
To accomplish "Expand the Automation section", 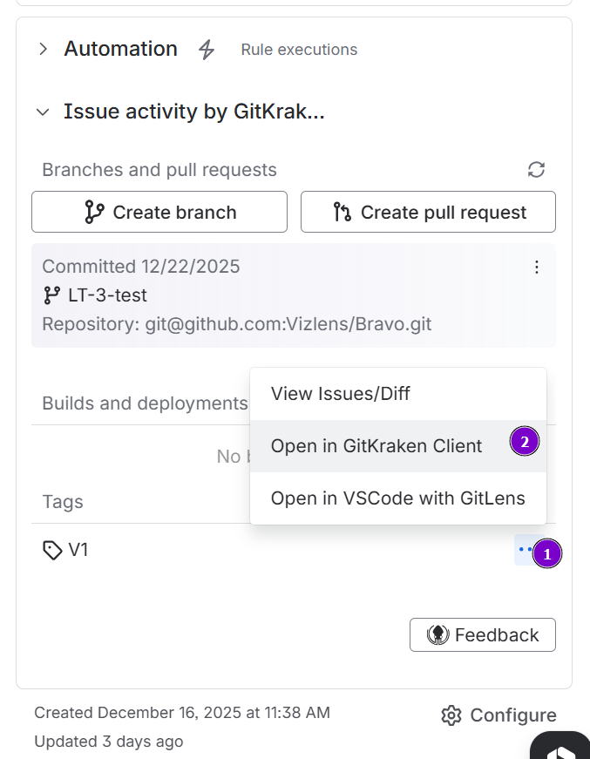I will [42, 50].
